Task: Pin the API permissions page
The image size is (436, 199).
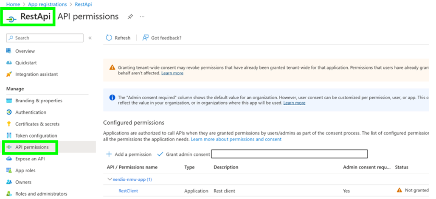Action: click(130, 17)
